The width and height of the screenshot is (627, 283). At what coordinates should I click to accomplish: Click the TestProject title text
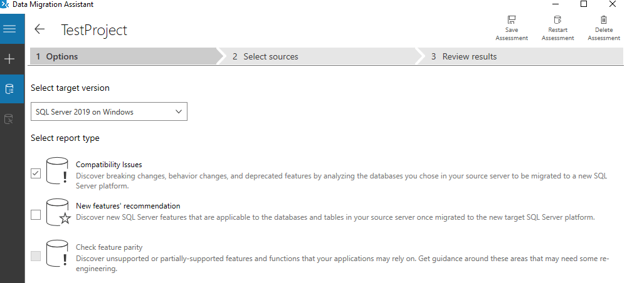94,29
